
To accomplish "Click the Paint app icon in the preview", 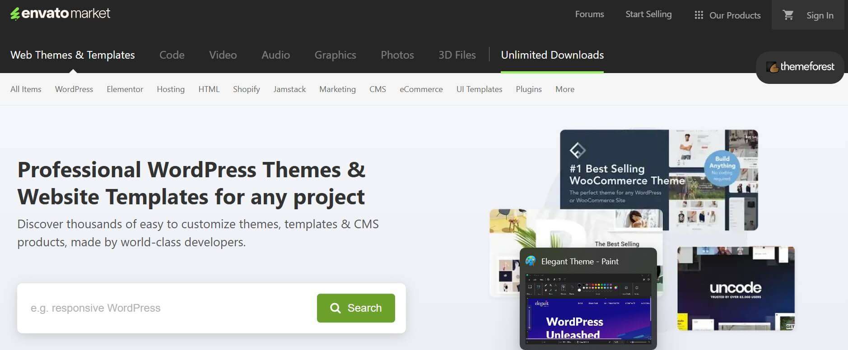I will (531, 261).
